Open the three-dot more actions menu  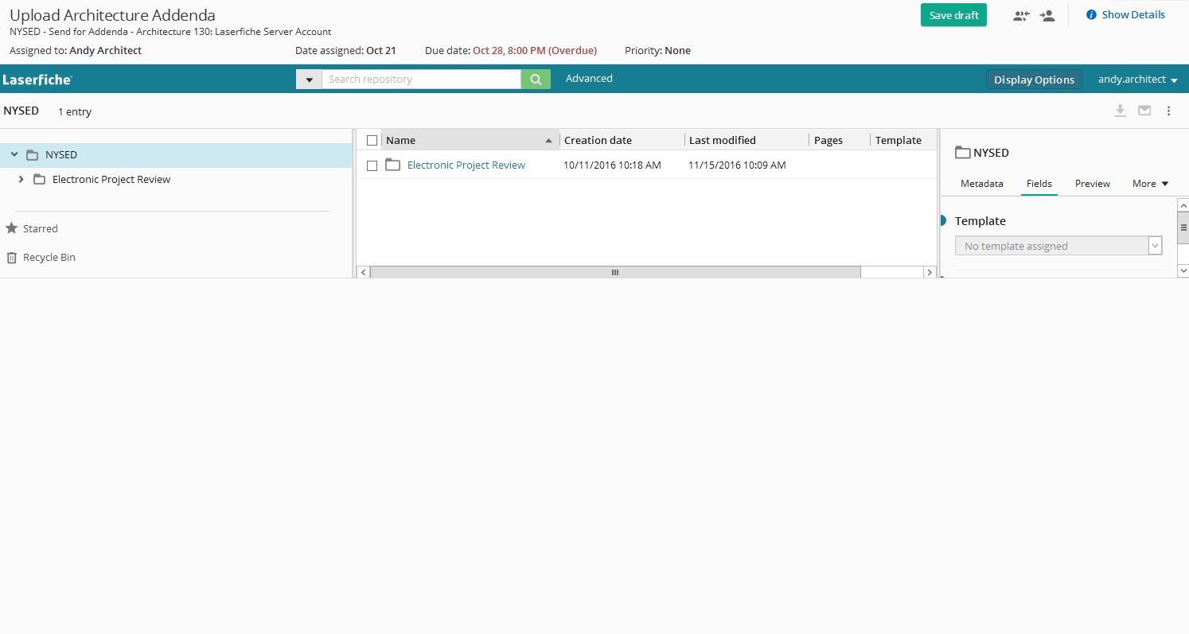click(x=1168, y=111)
